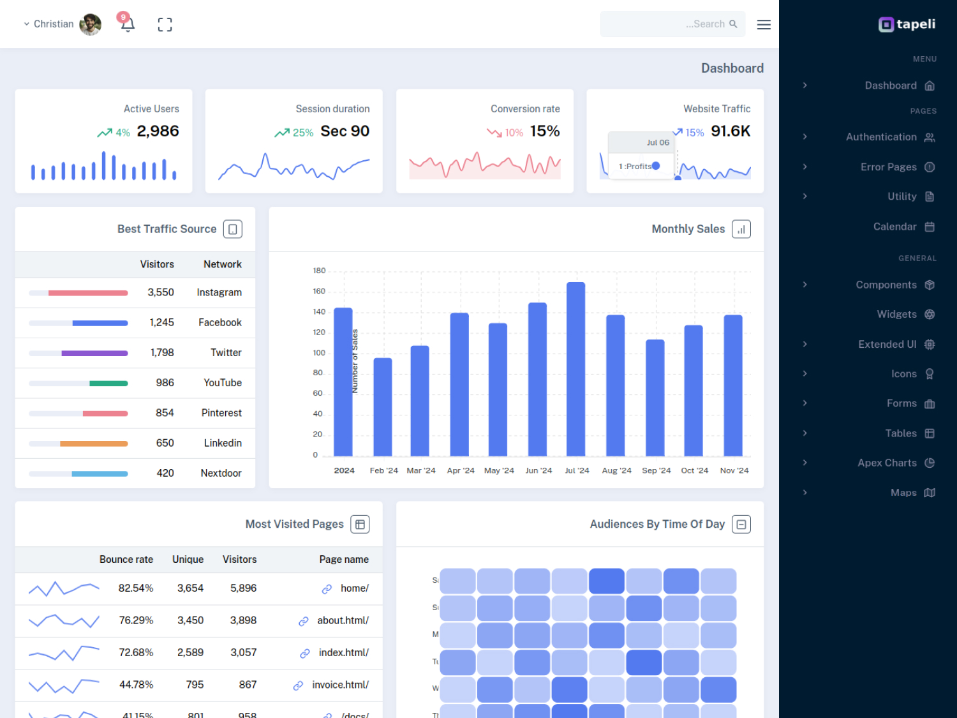Click the link icon beside home/
957x718 pixels.
(x=327, y=588)
